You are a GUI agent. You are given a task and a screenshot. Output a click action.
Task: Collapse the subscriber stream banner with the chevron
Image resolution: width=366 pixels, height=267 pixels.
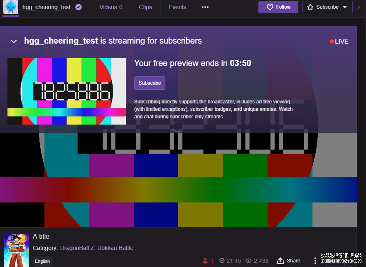click(x=14, y=42)
